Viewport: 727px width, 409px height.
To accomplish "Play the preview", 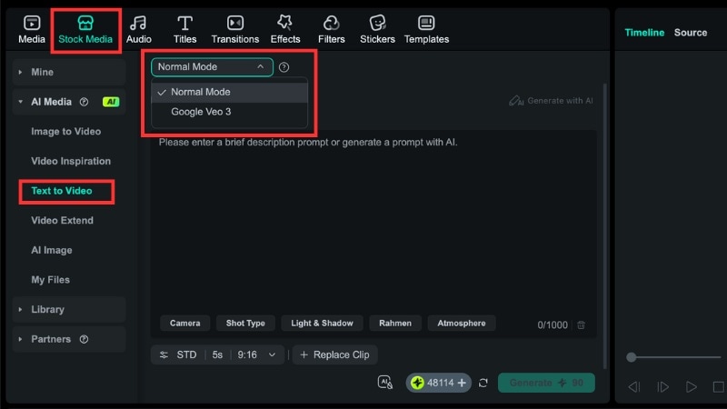I will click(691, 386).
